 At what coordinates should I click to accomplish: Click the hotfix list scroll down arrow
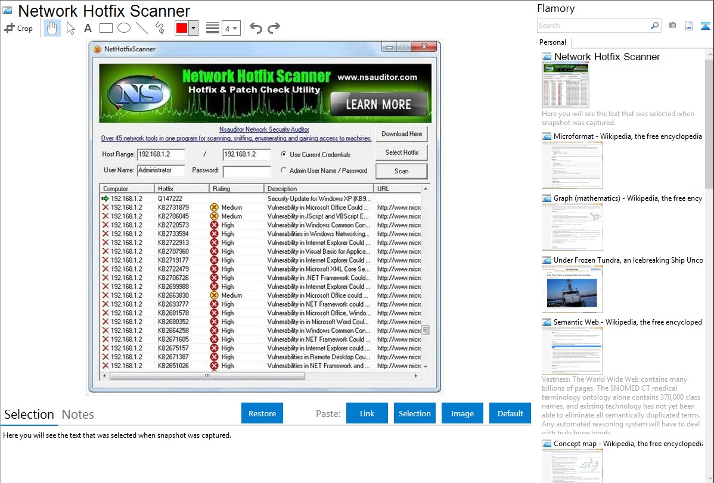(426, 366)
